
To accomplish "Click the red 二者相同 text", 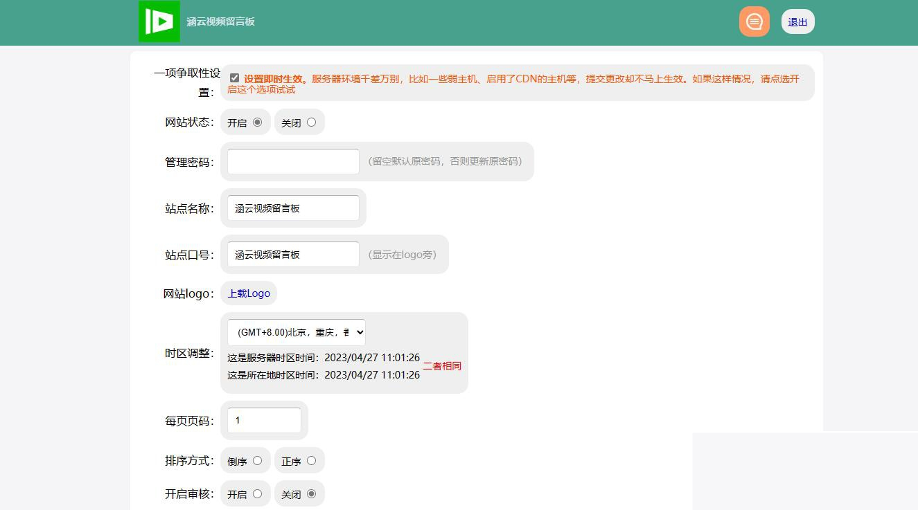I will [442, 365].
